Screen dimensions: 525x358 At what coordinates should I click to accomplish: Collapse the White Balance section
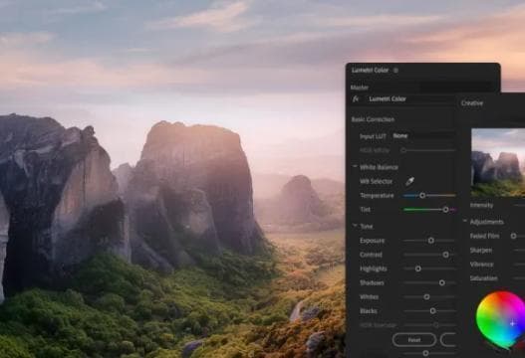[355, 166]
